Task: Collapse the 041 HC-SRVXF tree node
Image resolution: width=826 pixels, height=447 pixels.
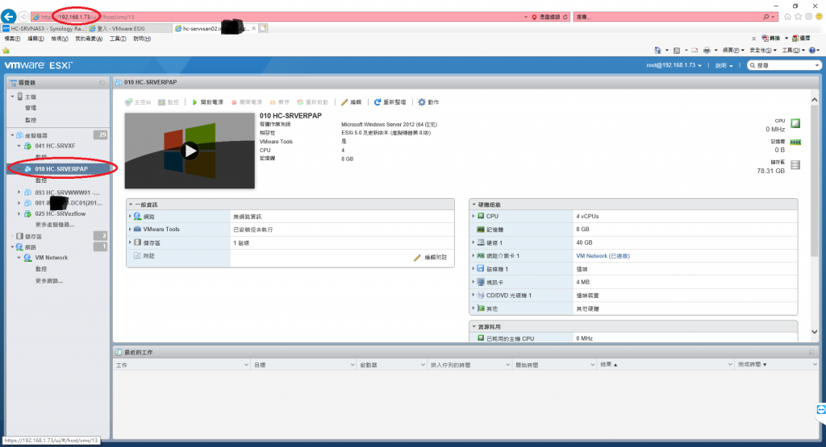Action: pyautogui.click(x=19, y=146)
